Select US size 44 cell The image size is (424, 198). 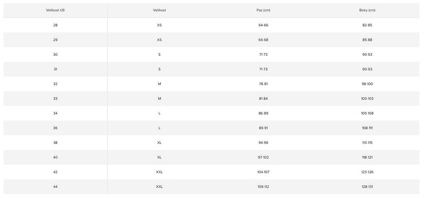(55, 187)
